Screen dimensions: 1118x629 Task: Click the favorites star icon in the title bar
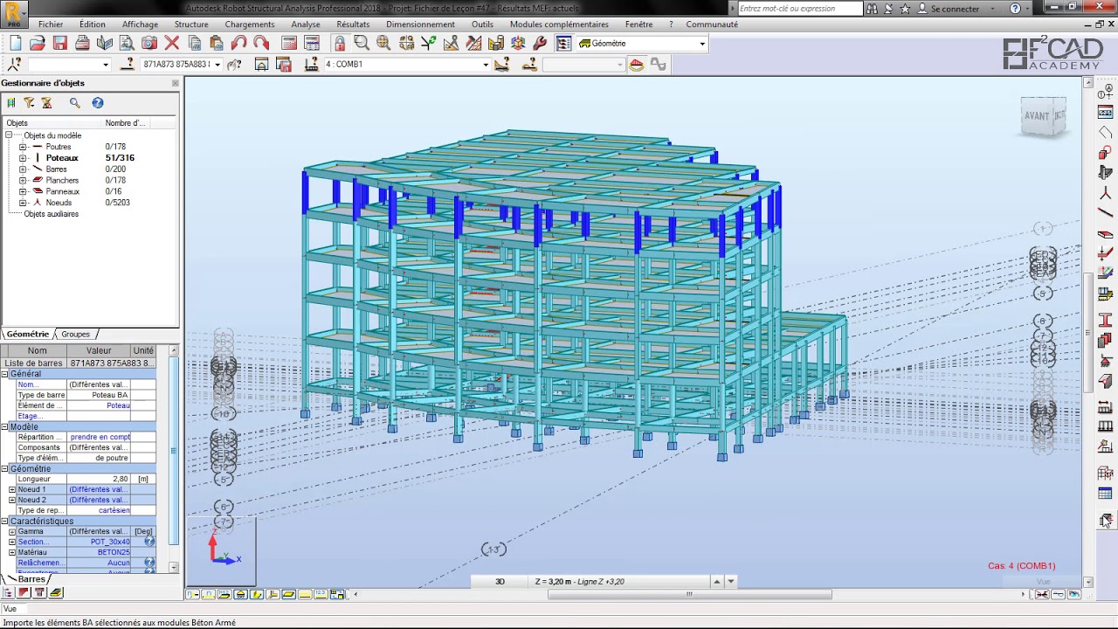pyautogui.click(x=905, y=9)
